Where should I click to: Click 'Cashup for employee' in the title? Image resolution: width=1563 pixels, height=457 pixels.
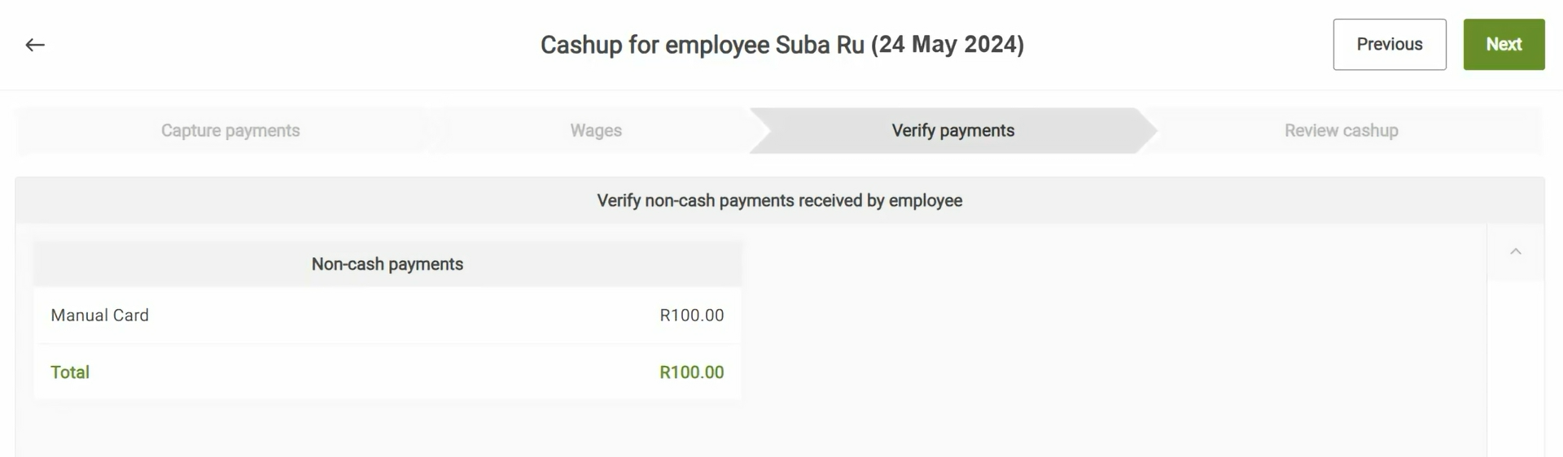tap(655, 45)
